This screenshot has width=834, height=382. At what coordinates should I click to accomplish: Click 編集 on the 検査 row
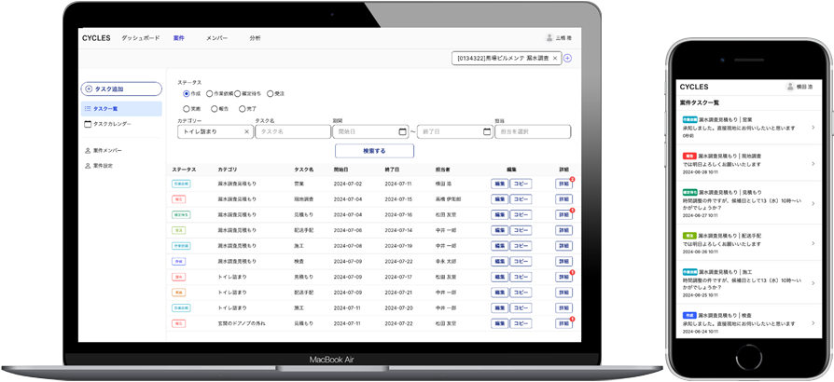[x=499, y=262]
